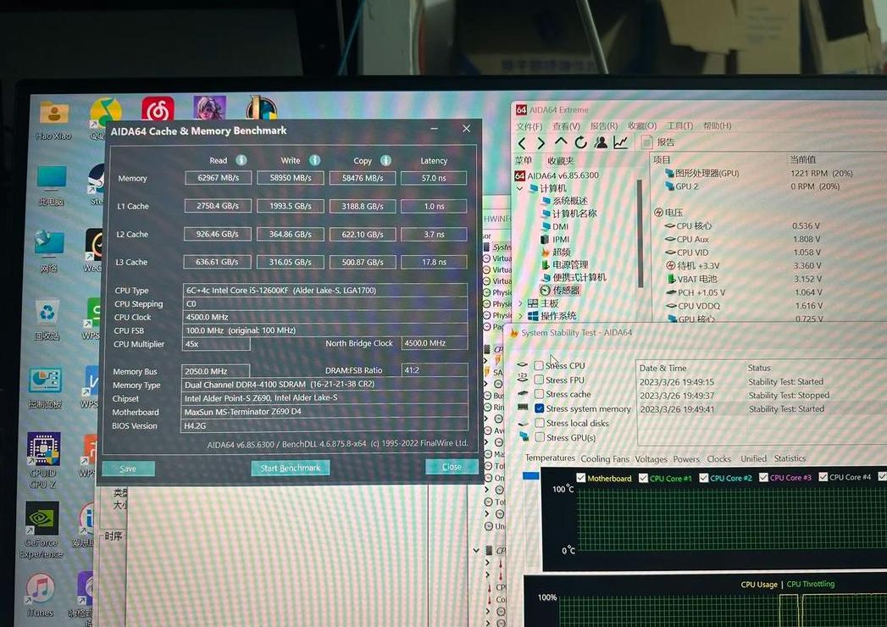Screen dimensions: 887x627
Task: Switch to the Powers tab
Action: coord(686,459)
